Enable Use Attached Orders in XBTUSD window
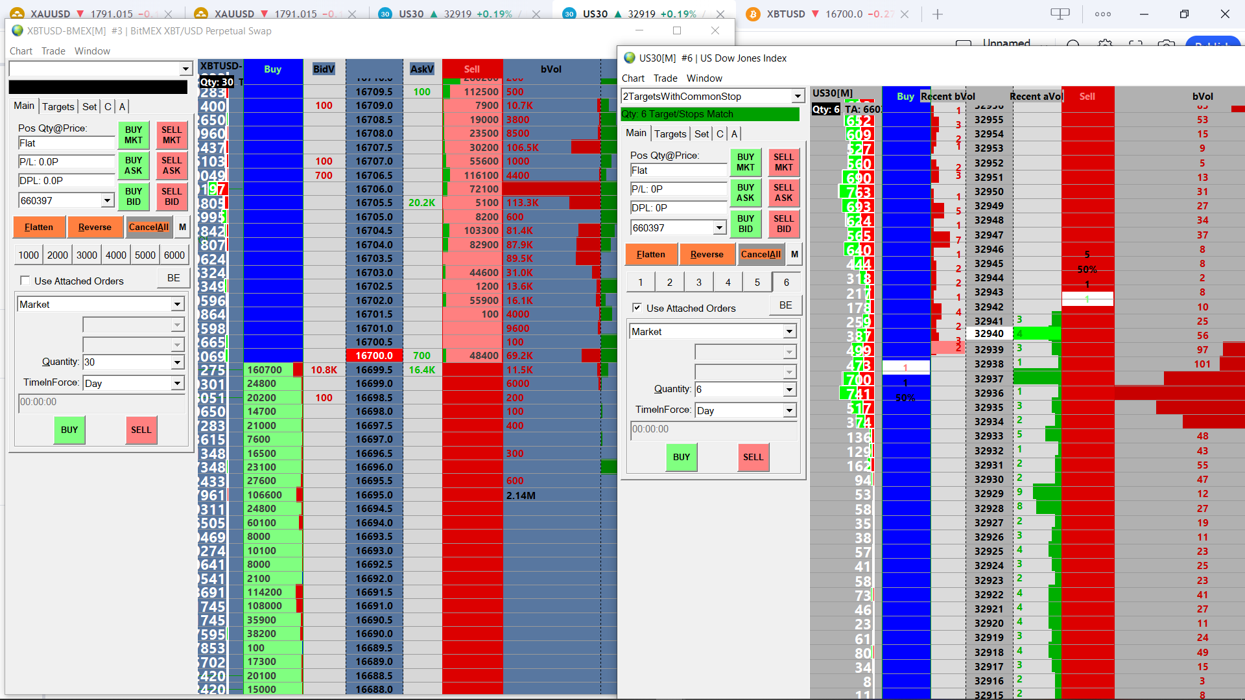The width and height of the screenshot is (1245, 700). tap(25, 281)
